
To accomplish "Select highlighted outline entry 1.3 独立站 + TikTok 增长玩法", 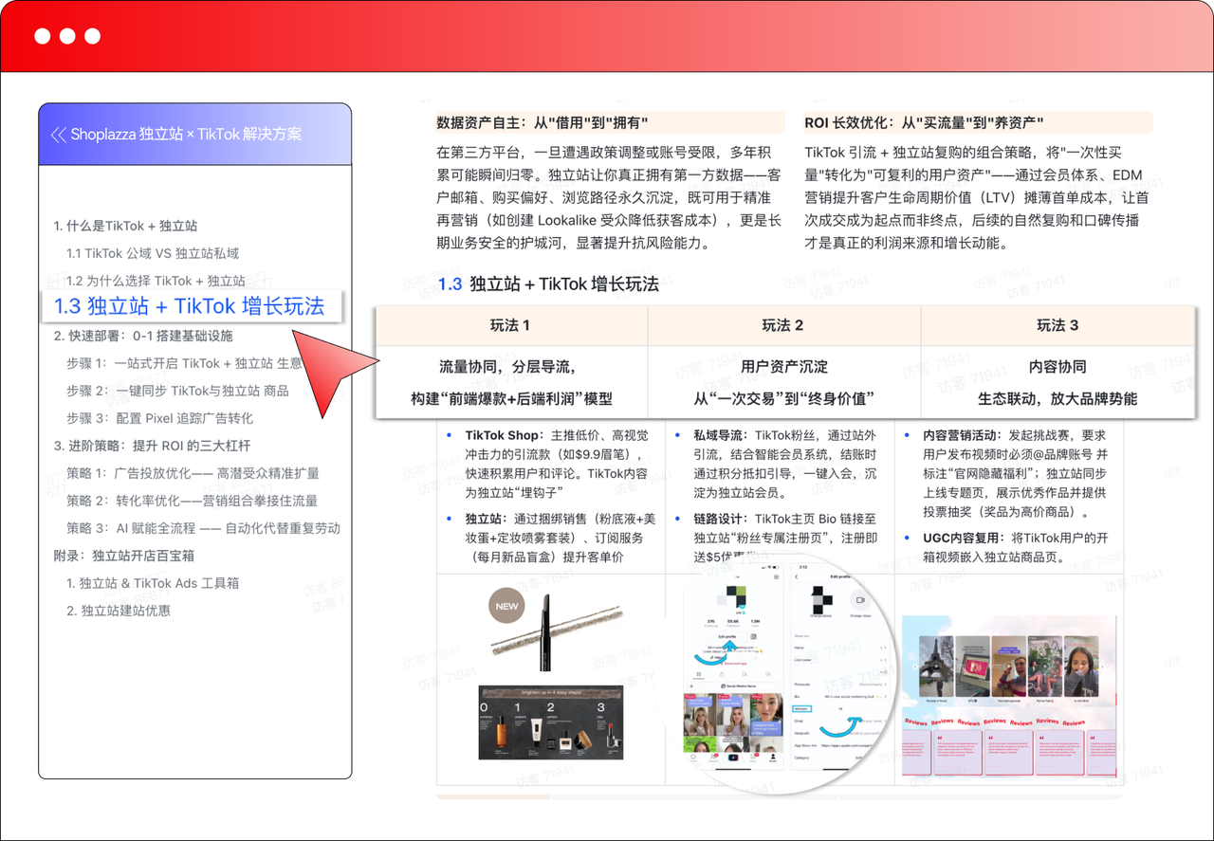I will (x=190, y=305).
